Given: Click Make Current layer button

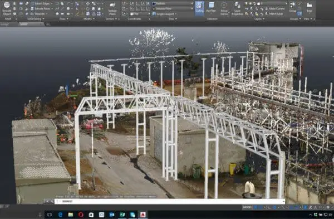Looking at the screenshot, I should coord(274,9).
